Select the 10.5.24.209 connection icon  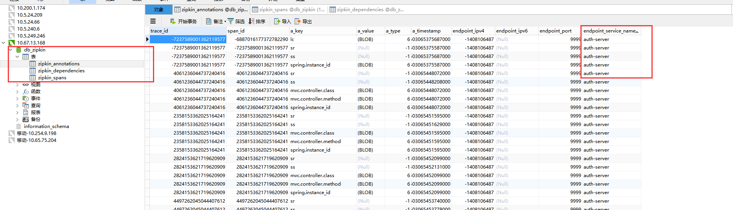12,15
